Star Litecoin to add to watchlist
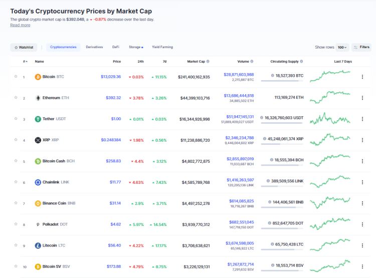Image resolution: width=376 pixels, height=278 pixels. 16,245
